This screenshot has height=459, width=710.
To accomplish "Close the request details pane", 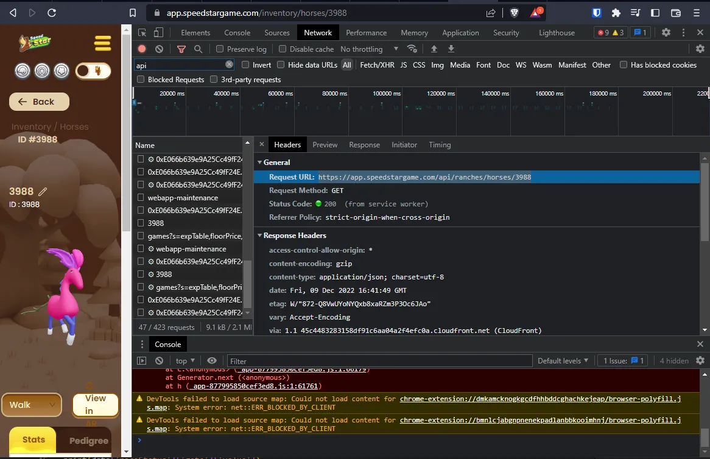I will 262,144.
